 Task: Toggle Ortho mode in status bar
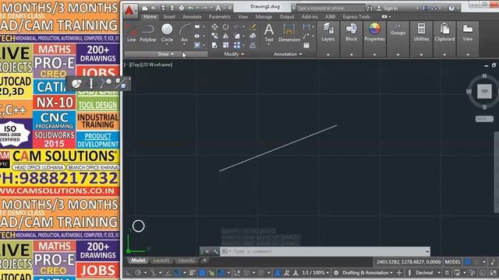128,273
